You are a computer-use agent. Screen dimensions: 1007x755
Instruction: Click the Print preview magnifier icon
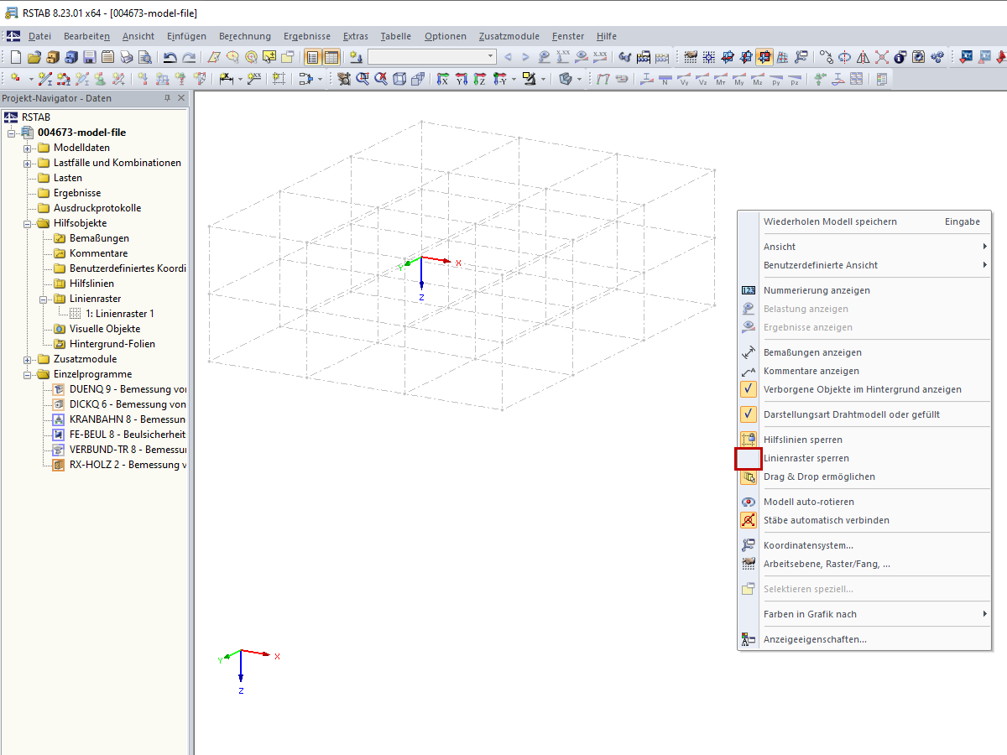(145, 57)
